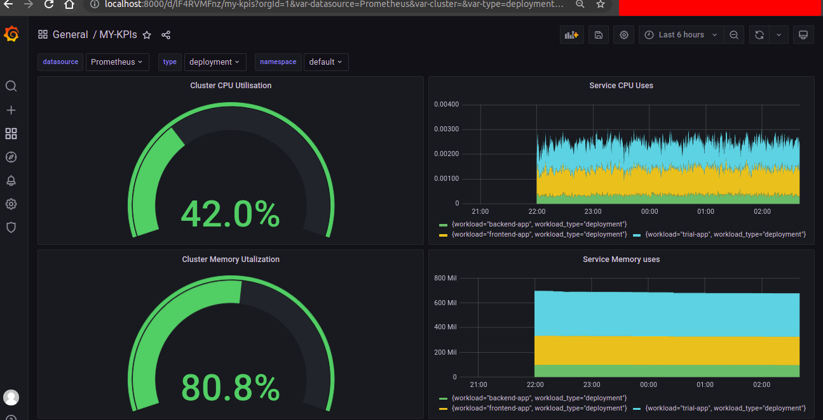Click the Create plus icon in sidebar

click(11, 110)
